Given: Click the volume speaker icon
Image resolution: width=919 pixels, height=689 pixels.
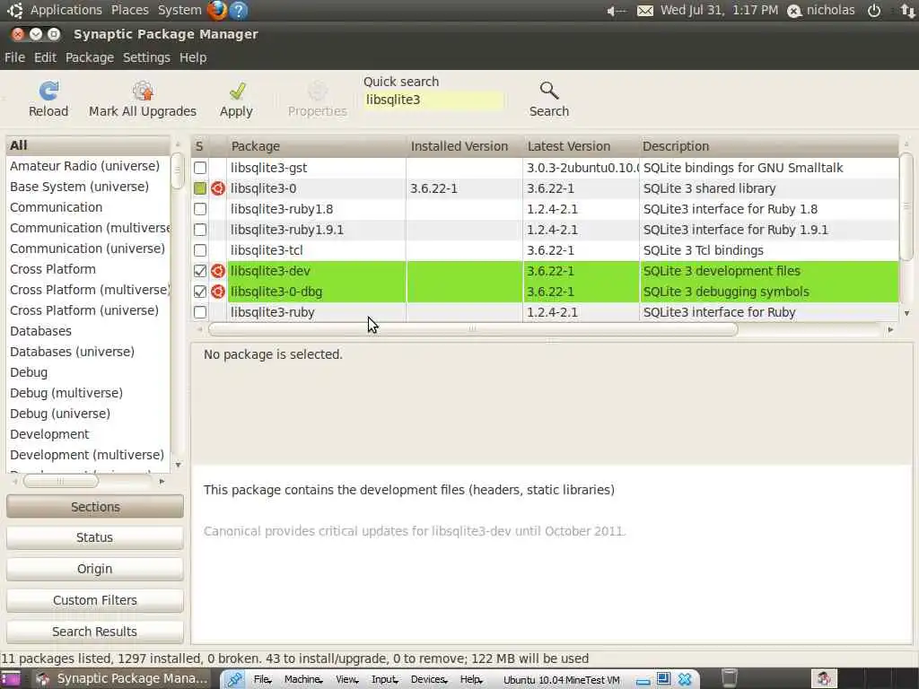Looking at the screenshot, I should click(616, 11).
